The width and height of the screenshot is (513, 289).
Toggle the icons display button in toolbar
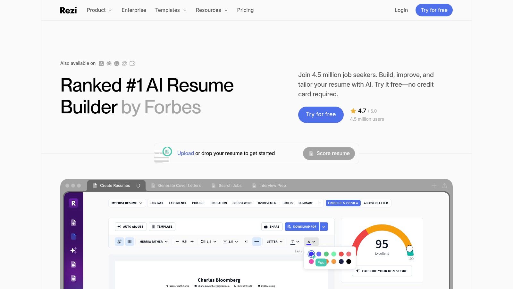tap(119, 241)
